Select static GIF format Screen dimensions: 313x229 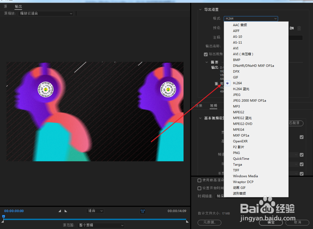pyautogui.click(x=256, y=77)
